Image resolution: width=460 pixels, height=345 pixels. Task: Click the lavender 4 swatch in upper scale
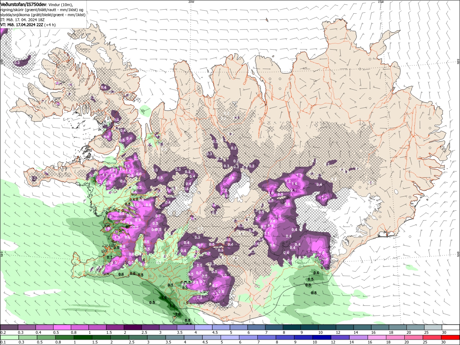tap(203, 327)
